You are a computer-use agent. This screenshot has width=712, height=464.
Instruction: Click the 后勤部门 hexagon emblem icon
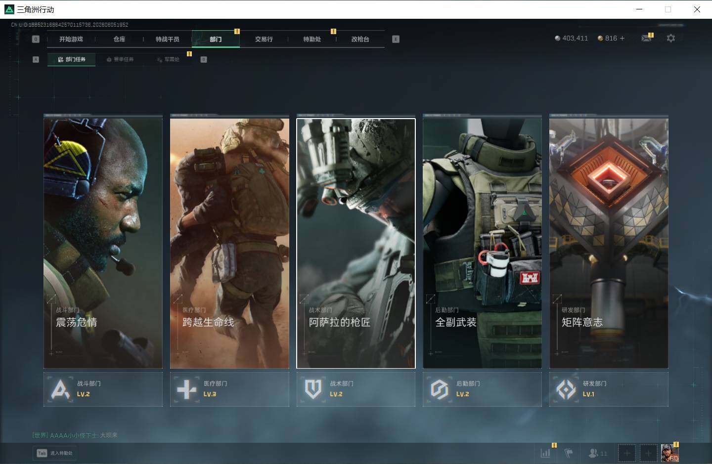[440, 389]
